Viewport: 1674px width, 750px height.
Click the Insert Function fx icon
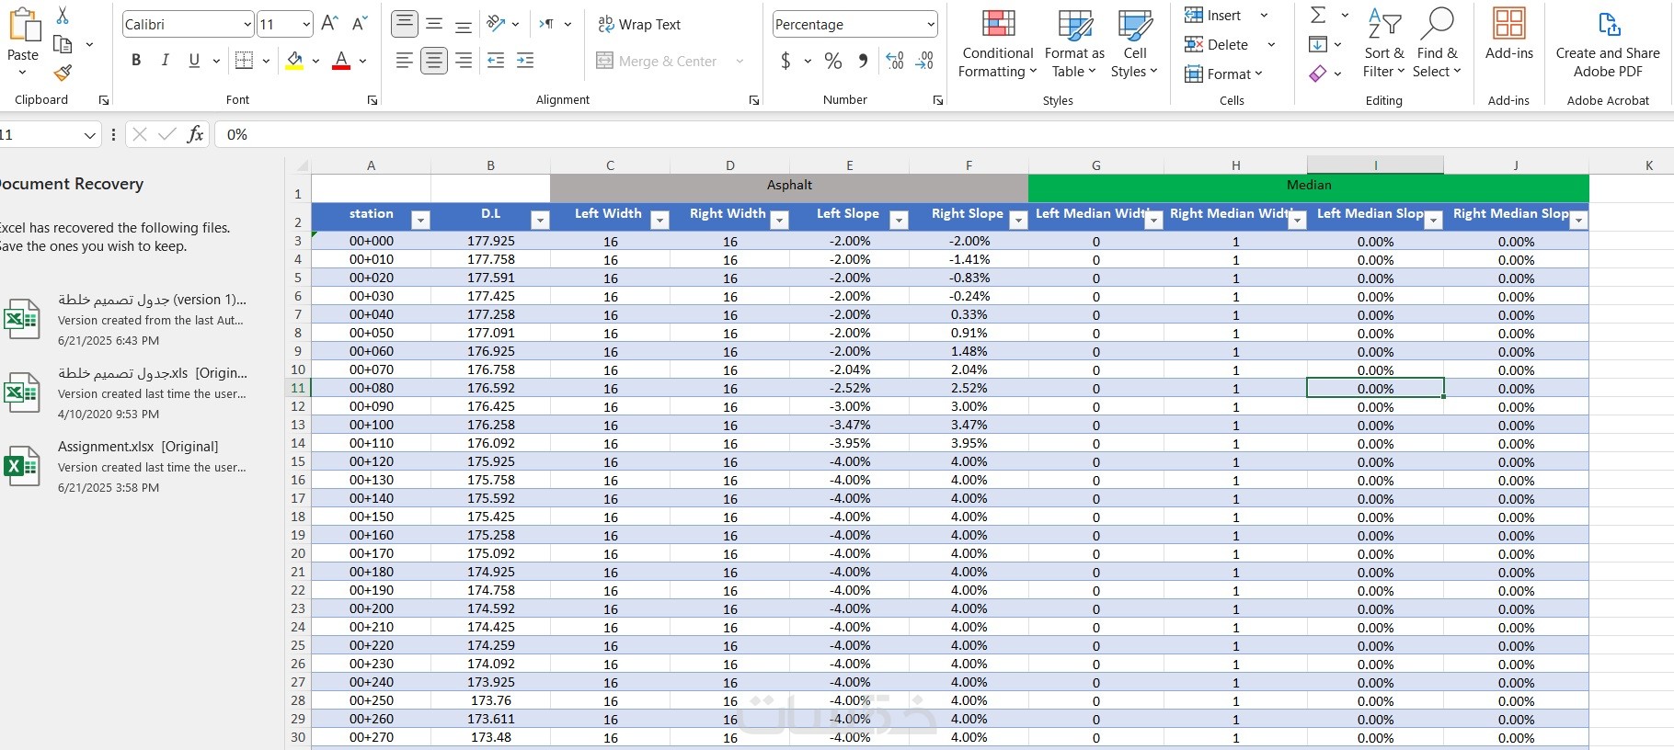click(x=195, y=134)
